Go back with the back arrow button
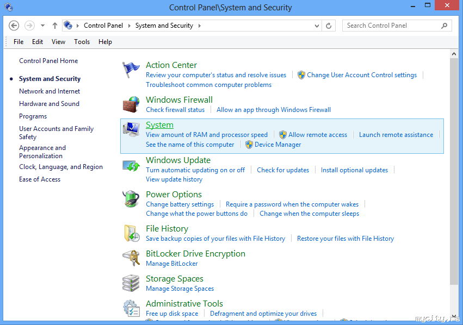The image size is (463, 325). tap(14, 26)
